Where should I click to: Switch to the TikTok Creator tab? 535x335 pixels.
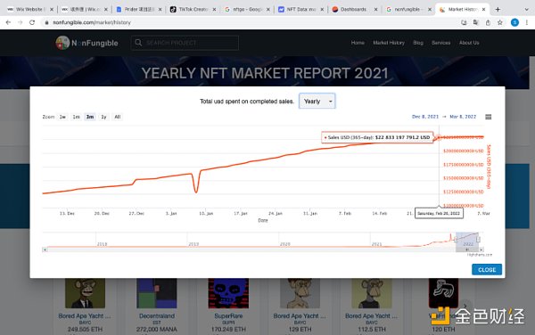[193, 9]
